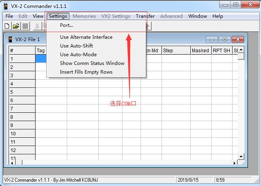Enable Use Auto-Shift setting
The width and height of the screenshot is (261, 186).
tap(76, 46)
